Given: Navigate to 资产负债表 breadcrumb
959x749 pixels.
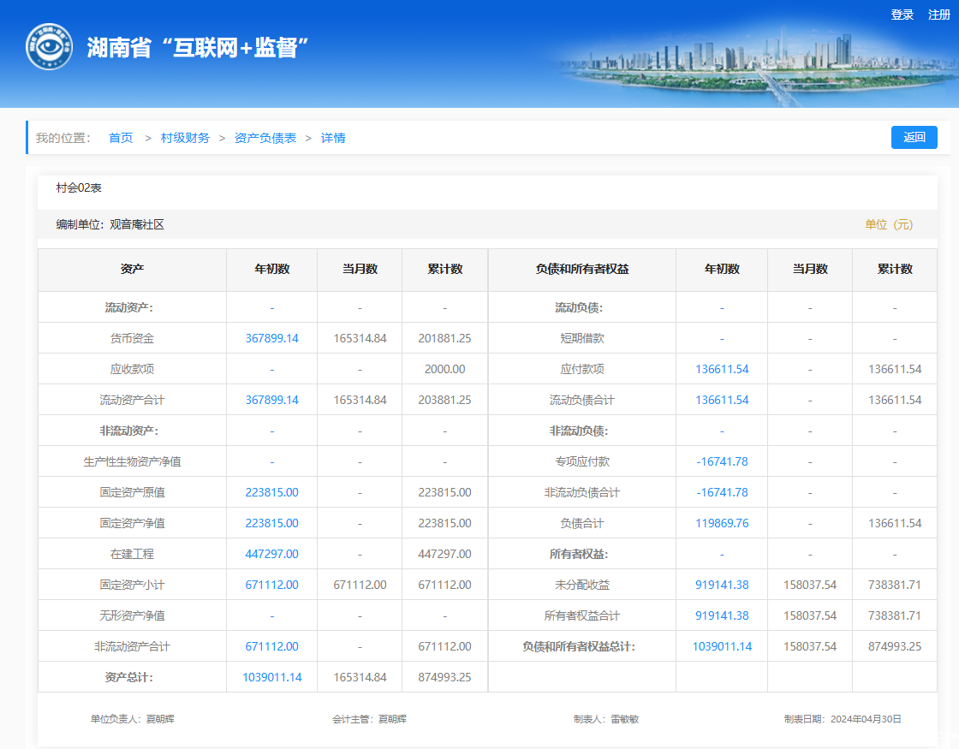Looking at the screenshot, I should click(x=265, y=138).
